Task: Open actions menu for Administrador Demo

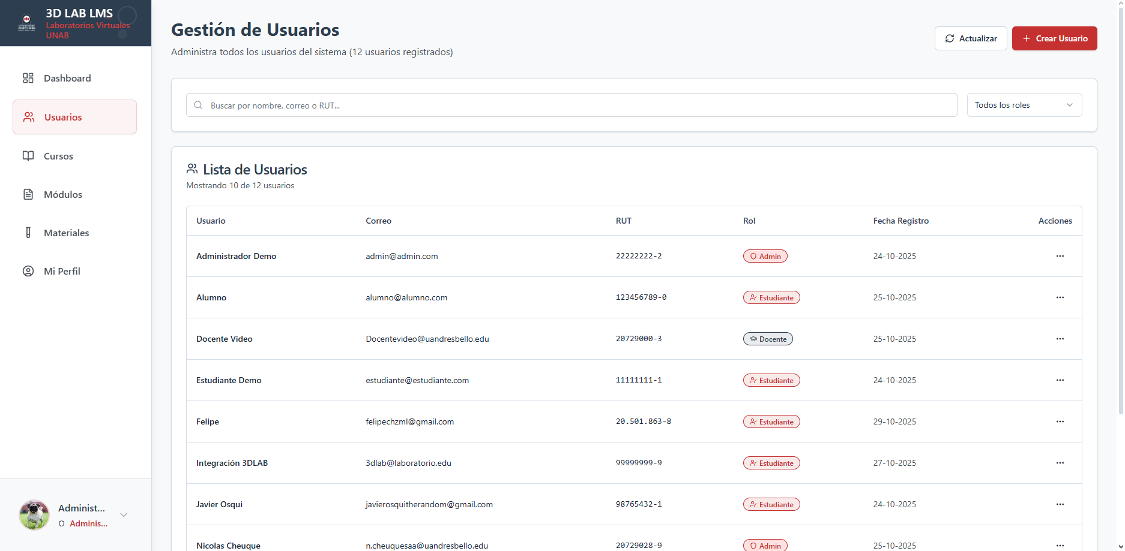Action: tap(1060, 256)
